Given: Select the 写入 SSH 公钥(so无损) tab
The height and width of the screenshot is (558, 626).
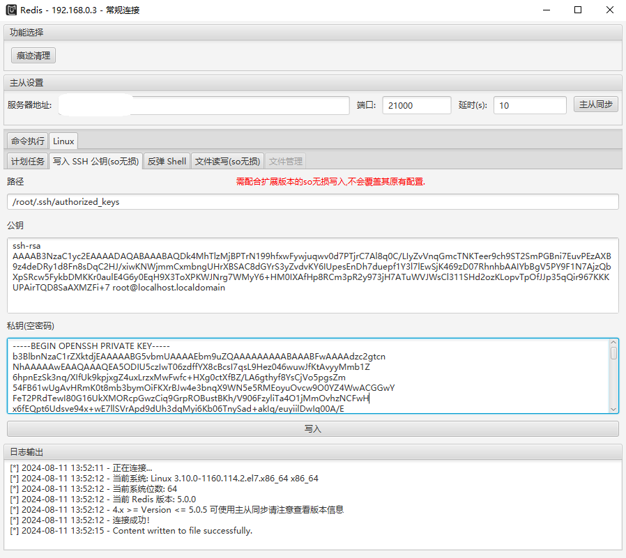Looking at the screenshot, I should tap(96, 161).
